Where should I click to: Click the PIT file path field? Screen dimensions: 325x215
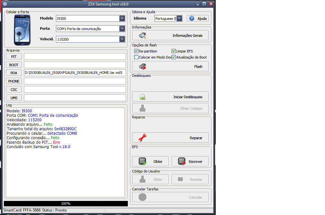tap(75, 56)
